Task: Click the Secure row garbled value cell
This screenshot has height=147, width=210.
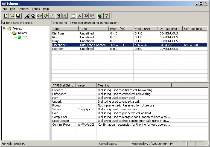Action: [x=86, y=109]
